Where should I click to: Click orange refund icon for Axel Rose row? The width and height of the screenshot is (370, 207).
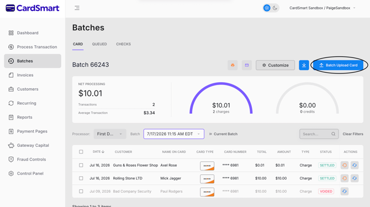pos(345,165)
